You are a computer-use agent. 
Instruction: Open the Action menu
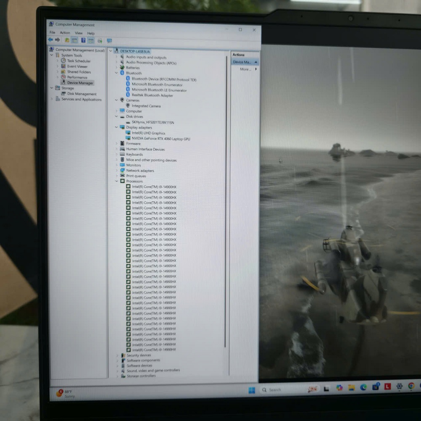coord(65,33)
